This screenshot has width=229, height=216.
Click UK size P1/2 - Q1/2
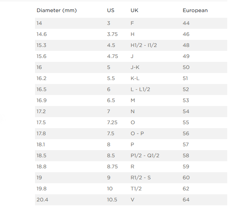145,156
